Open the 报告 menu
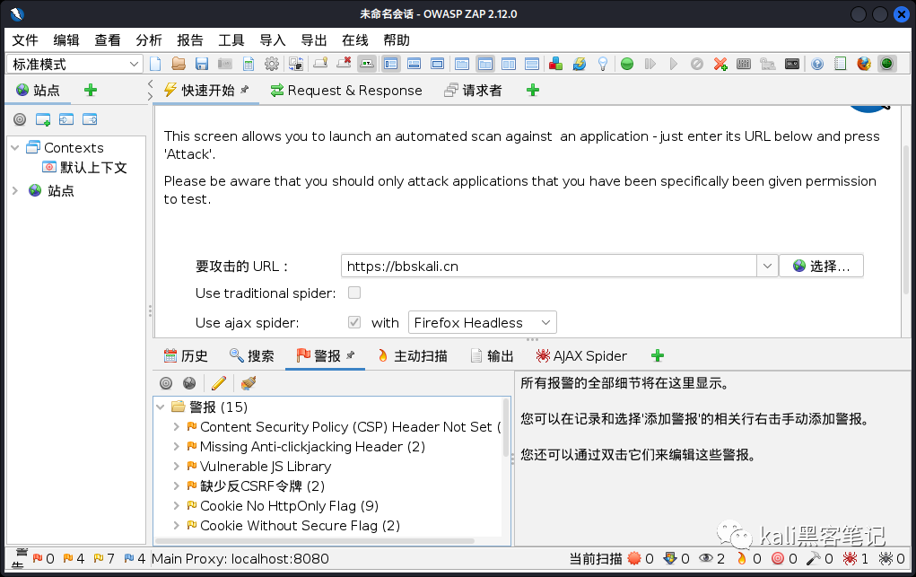The height and width of the screenshot is (577, 916). (x=190, y=40)
